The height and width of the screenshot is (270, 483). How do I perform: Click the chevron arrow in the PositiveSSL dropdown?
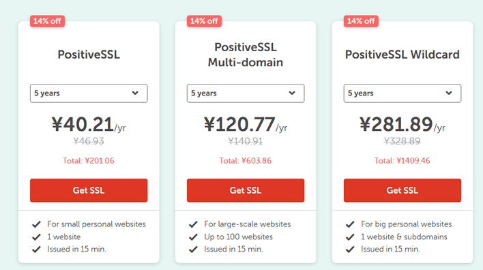pos(135,93)
